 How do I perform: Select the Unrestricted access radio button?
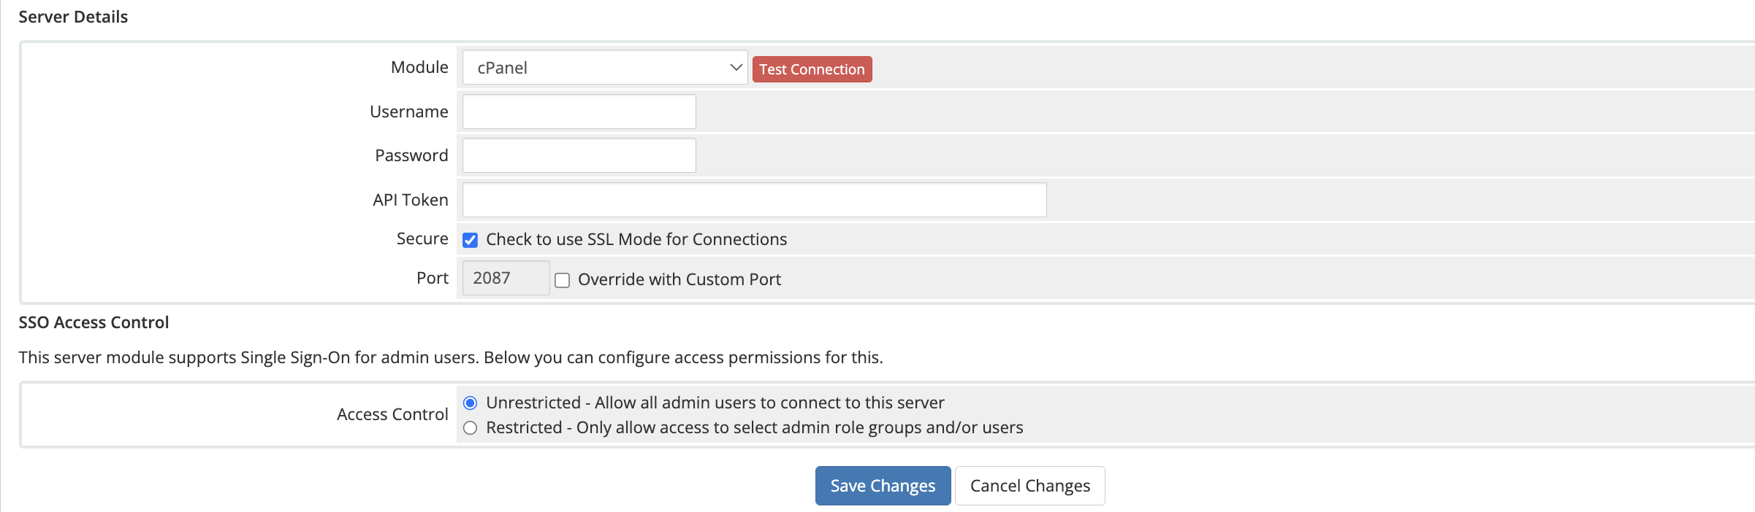471,403
